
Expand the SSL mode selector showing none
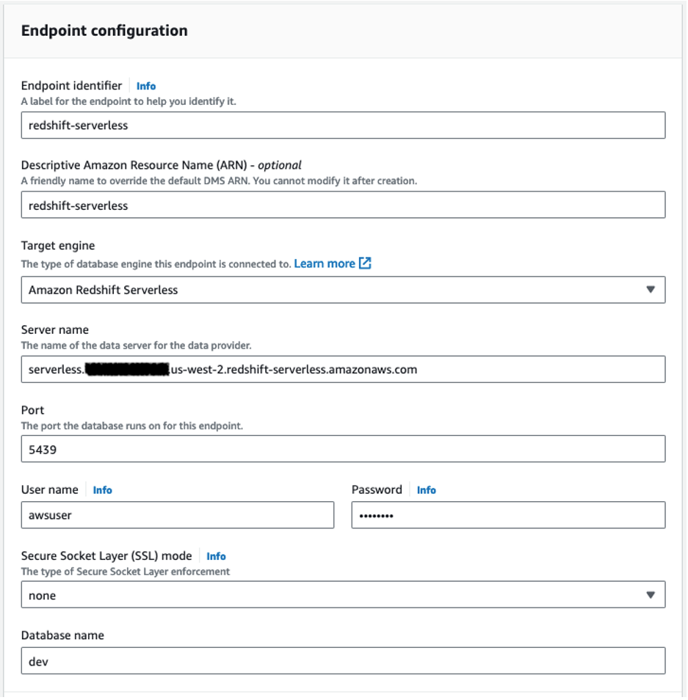343,595
